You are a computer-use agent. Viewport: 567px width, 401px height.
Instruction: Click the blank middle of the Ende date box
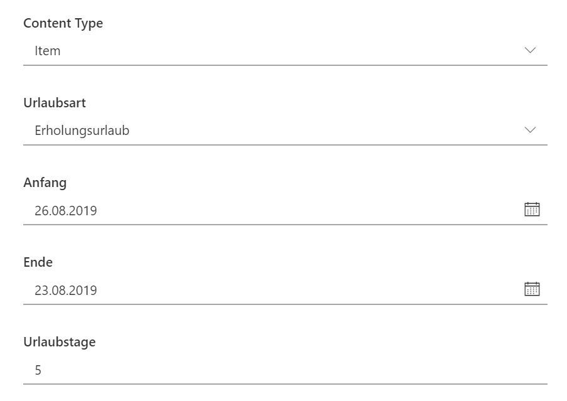pos(283,290)
